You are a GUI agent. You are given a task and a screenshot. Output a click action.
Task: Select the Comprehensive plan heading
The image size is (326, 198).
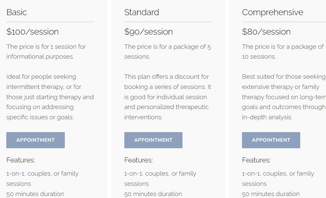[x=272, y=13]
